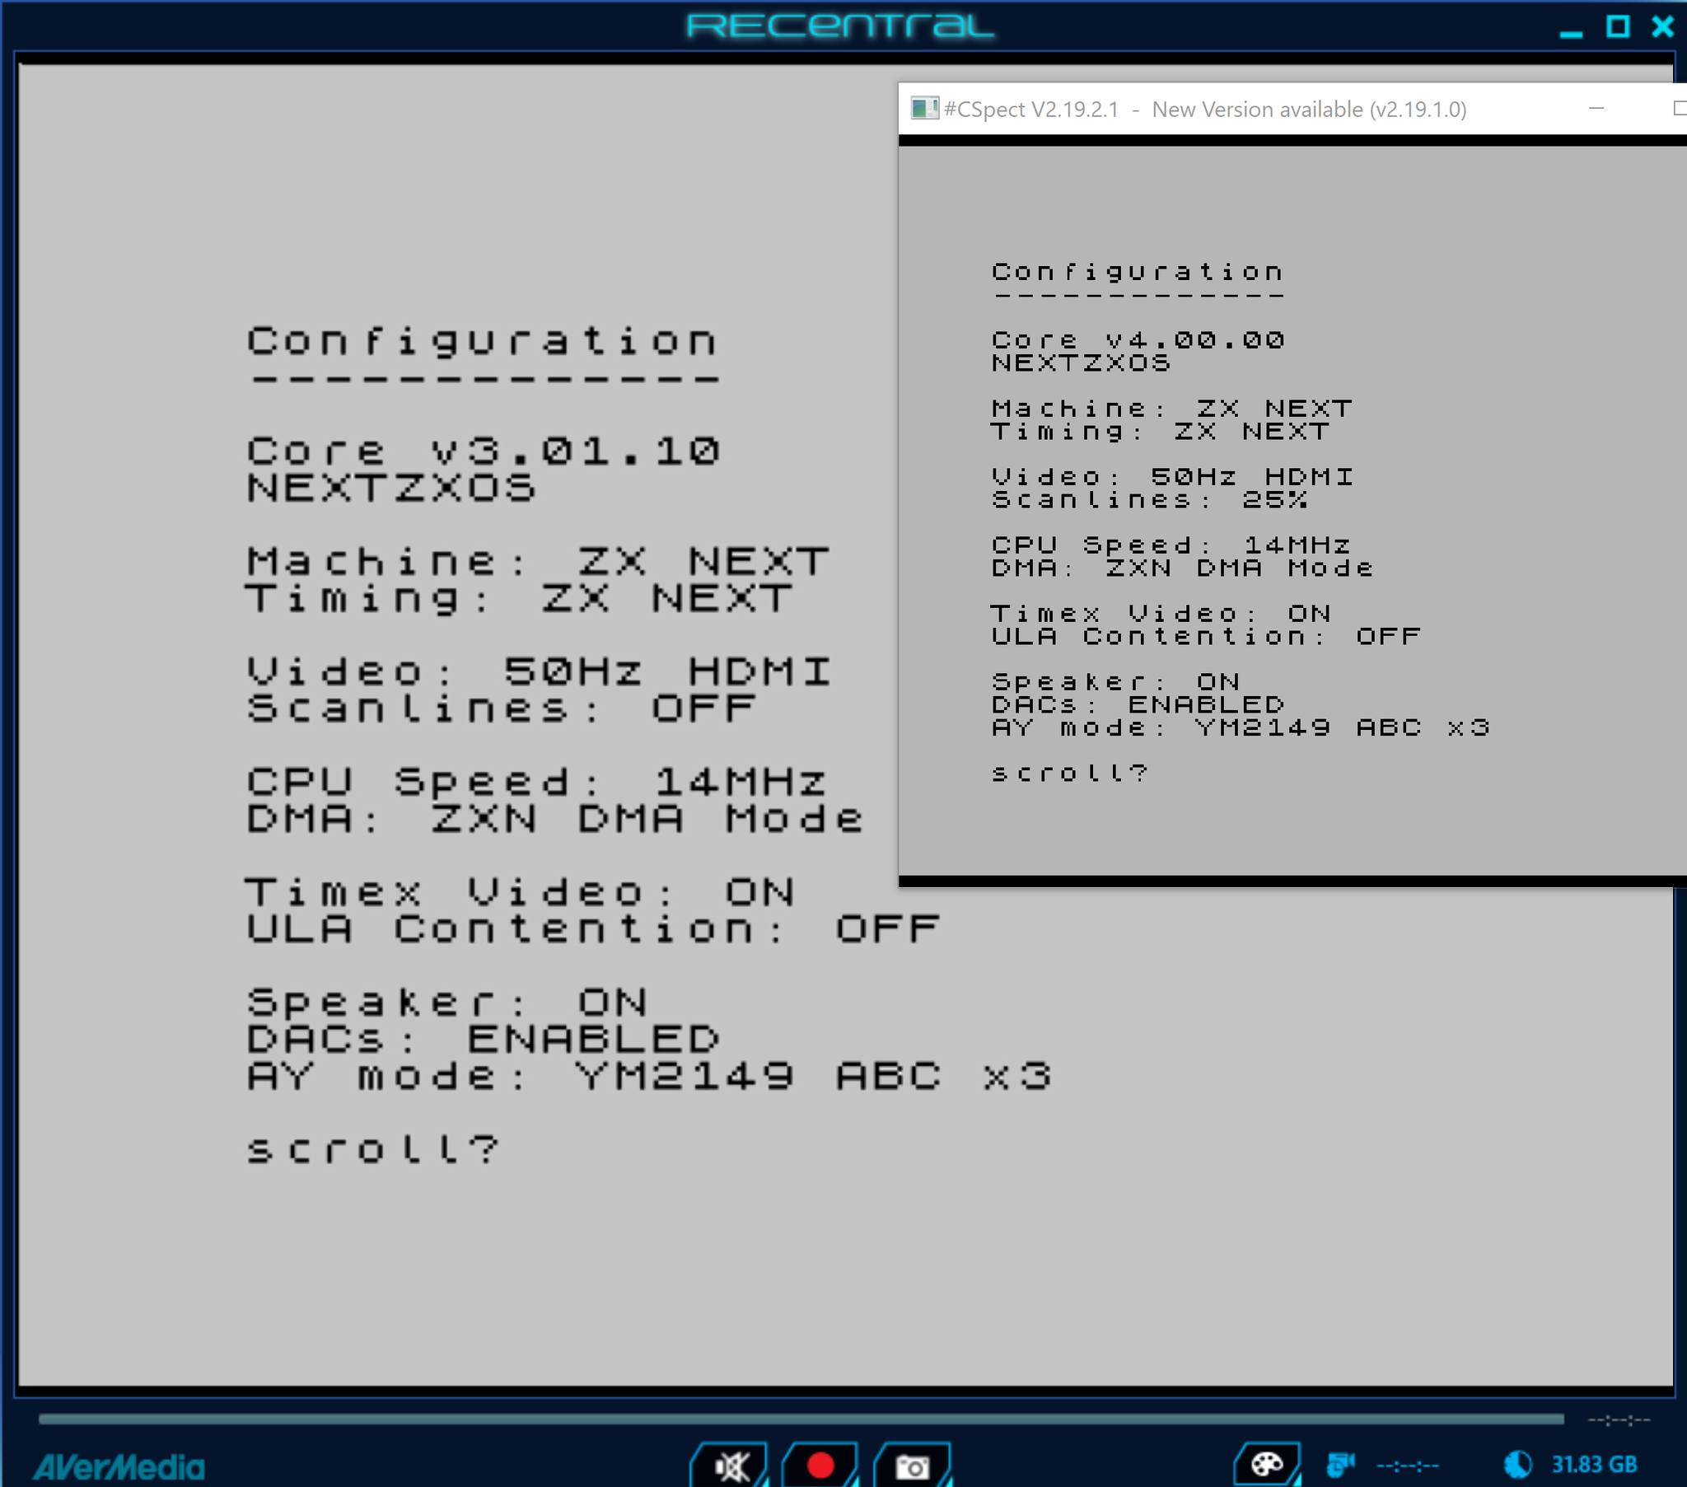
Task: Click the CSpect V2.19.2.1 title bar text
Action: (1204, 109)
